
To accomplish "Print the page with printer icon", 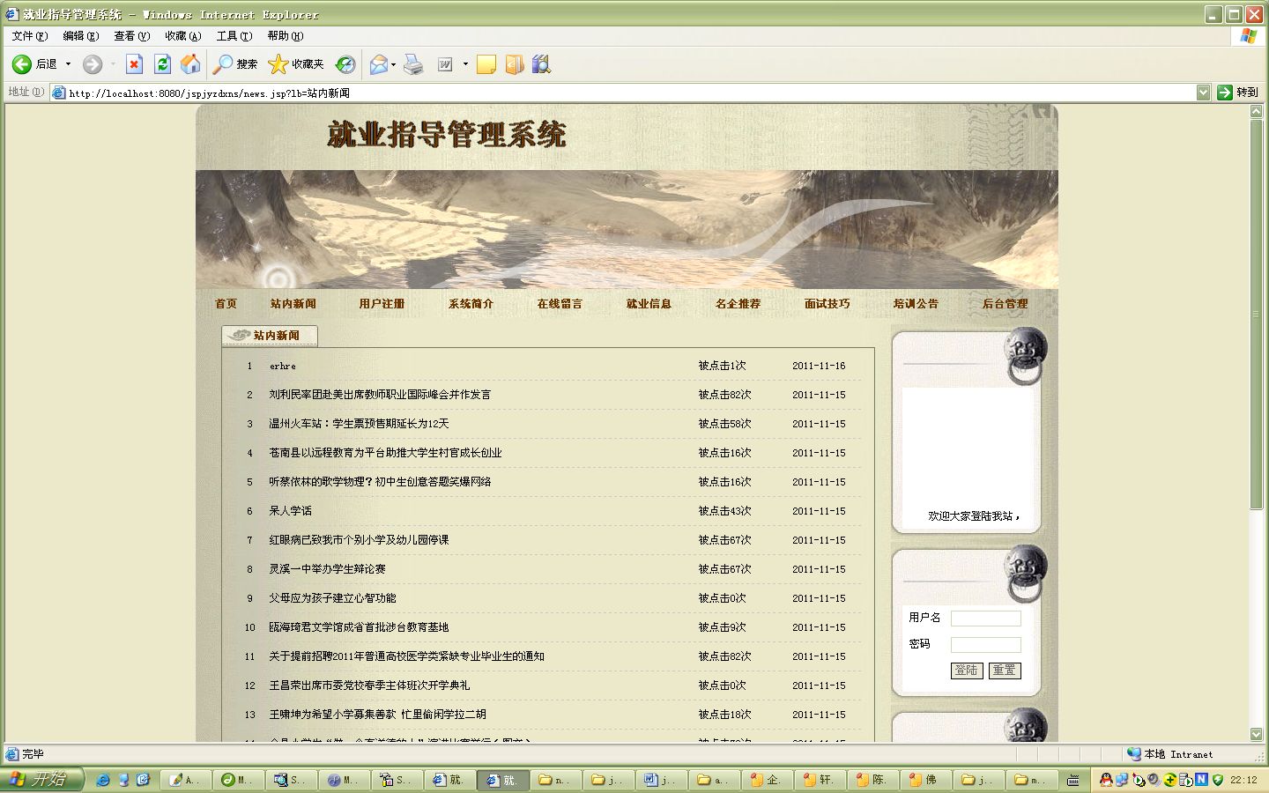I will tap(413, 64).
